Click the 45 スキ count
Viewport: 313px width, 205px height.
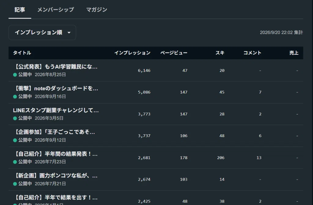tap(222, 92)
